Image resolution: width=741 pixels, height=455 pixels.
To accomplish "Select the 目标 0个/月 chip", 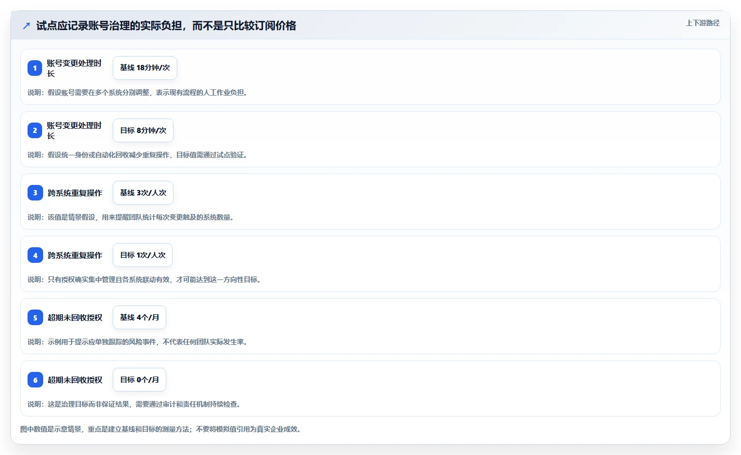I will (139, 380).
